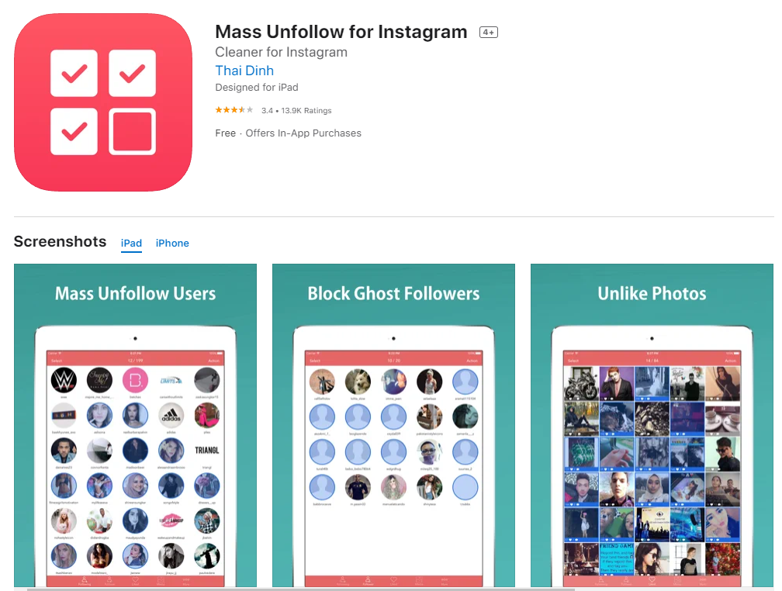This screenshot has height=591, width=782.
Task: Select the adidas logo profile avatar
Action: pyautogui.click(x=171, y=416)
